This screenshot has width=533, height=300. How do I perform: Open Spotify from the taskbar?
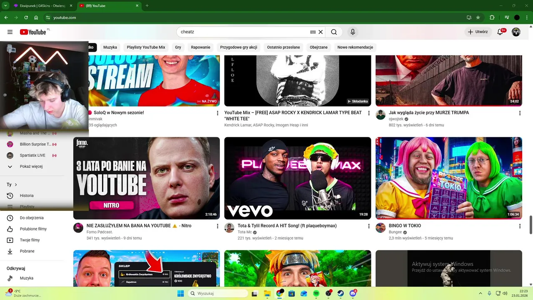pos(316,294)
